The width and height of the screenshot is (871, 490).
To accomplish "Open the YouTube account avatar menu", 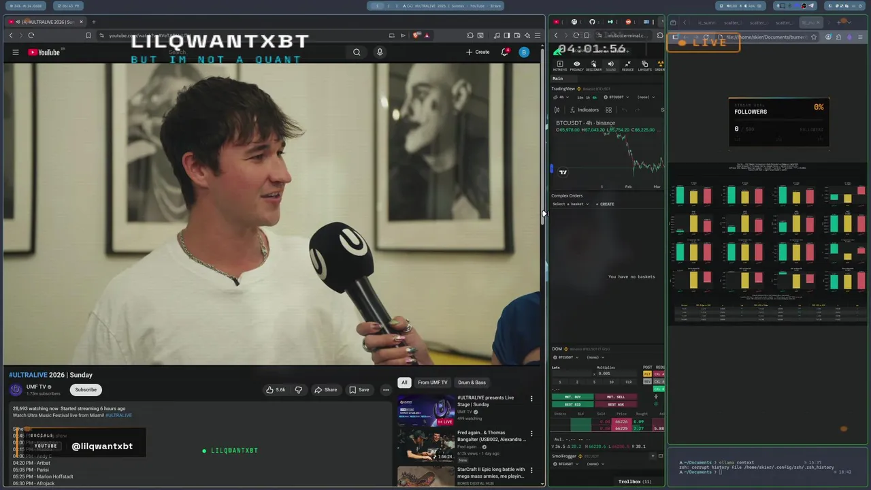I will (x=524, y=52).
